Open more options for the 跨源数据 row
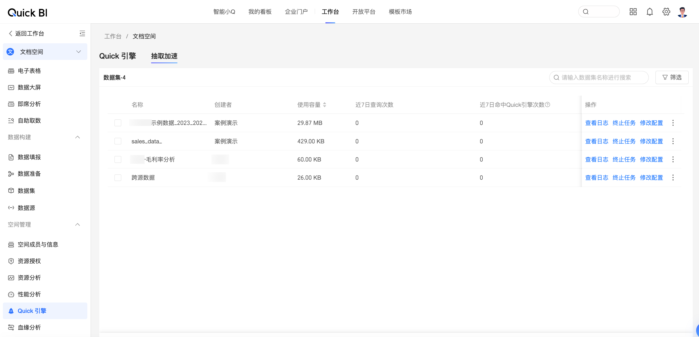Viewport: 699px width, 337px height. [673, 178]
